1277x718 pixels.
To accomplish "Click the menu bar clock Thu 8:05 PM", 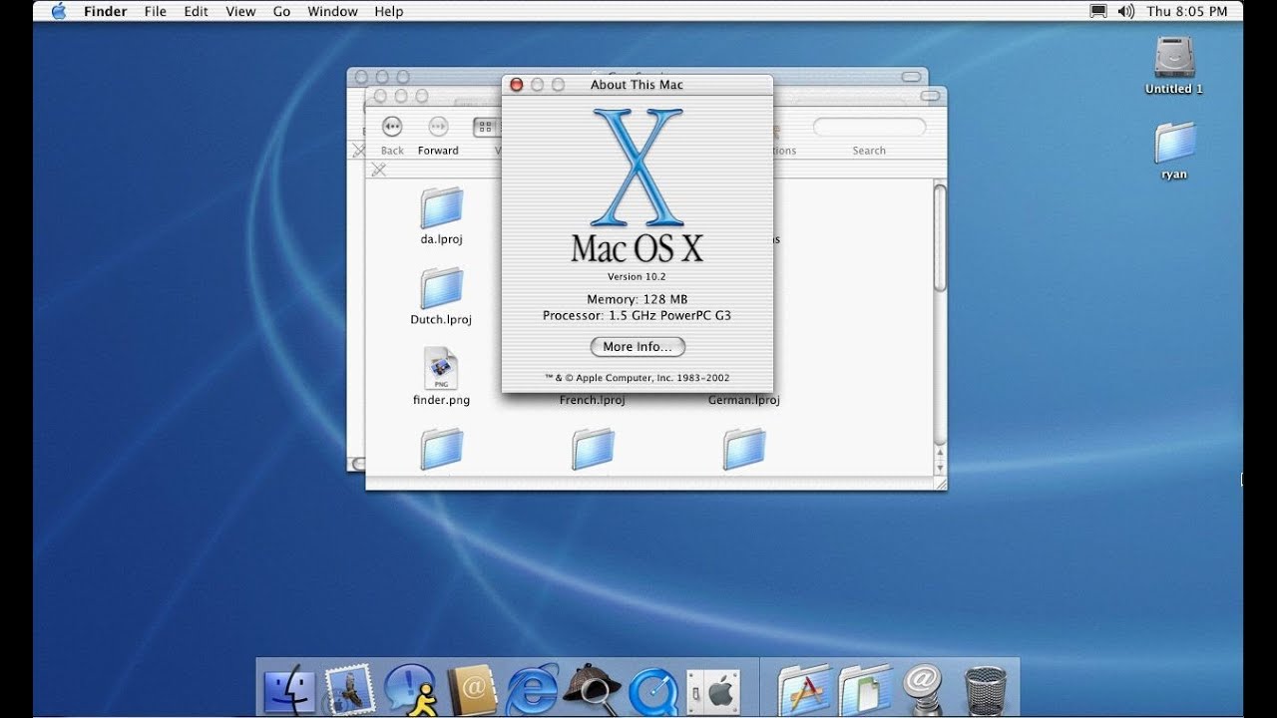I will (1187, 11).
